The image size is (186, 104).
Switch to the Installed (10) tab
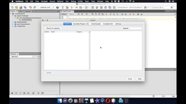tap(108, 24)
